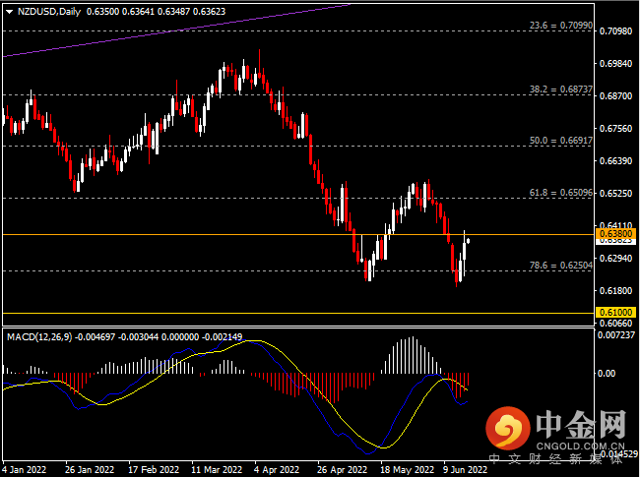Click the 0.60660 price axis value
The width and height of the screenshot is (640, 477).
(615, 324)
